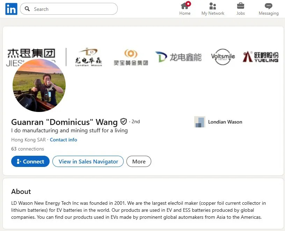Click the 2nd degree connection label
Screen dimensions: 285x231
pos(136,121)
